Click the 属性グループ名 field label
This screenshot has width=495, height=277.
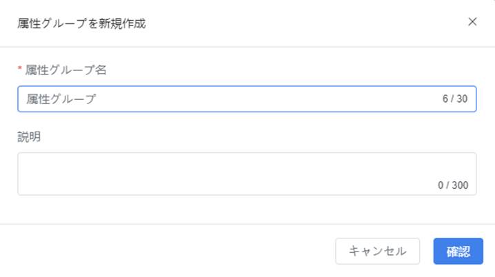(66, 70)
